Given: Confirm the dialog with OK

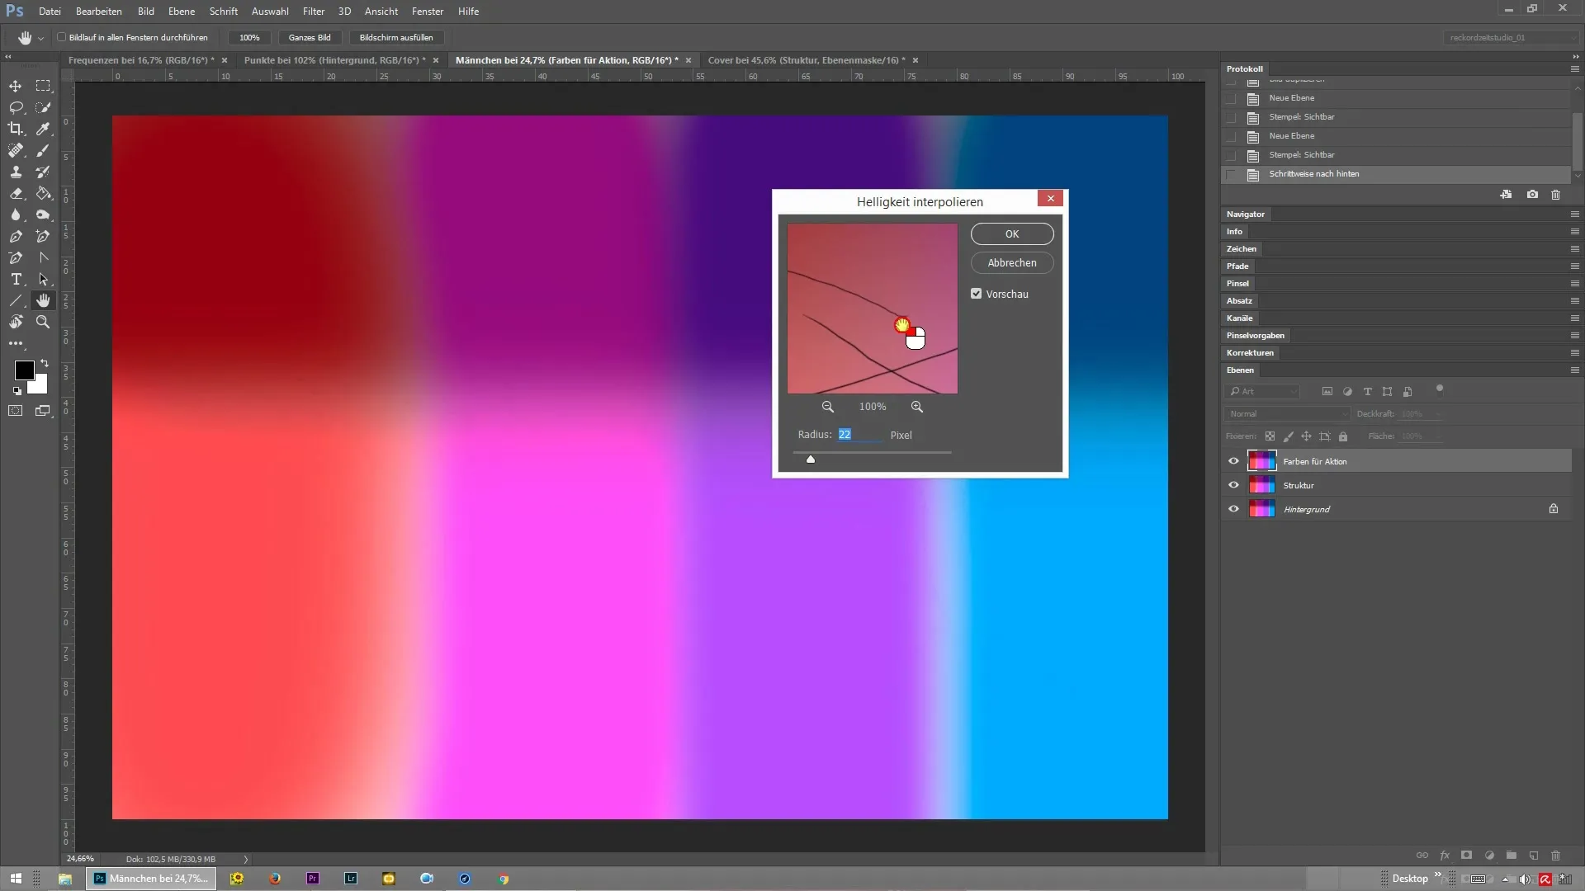Looking at the screenshot, I should [1011, 234].
